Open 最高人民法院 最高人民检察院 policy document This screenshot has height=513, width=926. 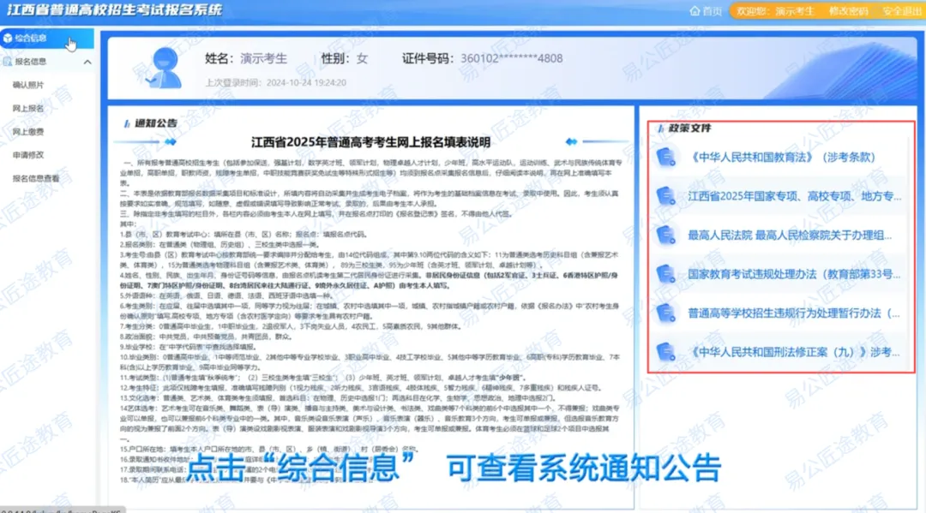pyautogui.click(x=790, y=236)
